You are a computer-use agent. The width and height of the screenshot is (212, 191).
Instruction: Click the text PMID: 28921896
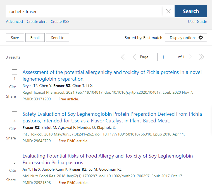click(37, 183)
